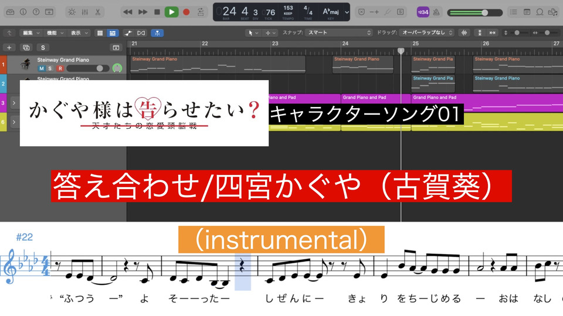Image resolution: width=563 pixels, height=316 pixels.
Task: Click the Waveform Zoom icon
Action: [x=464, y=33]
